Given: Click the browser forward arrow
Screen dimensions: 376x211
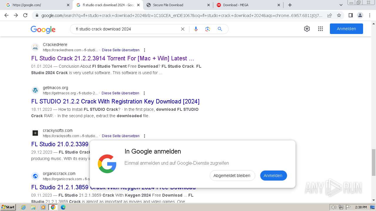Looking at the screenshot, I should point(16,15).
